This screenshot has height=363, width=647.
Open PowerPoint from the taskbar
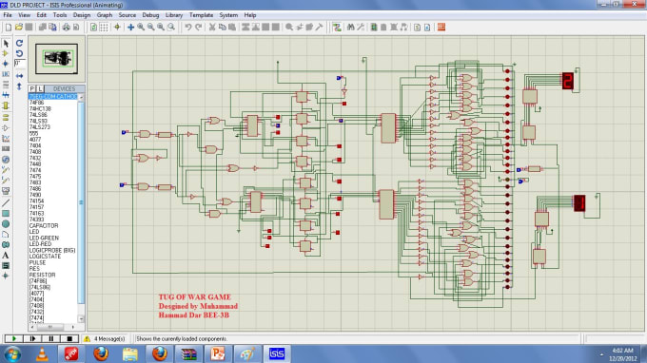coord(218,353)
